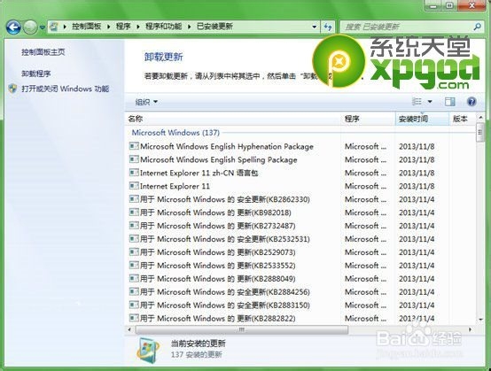The height and width of the screenshot is (371, 491).
Task: Click icon of English Spelling Package item
Action: [134, 159]
